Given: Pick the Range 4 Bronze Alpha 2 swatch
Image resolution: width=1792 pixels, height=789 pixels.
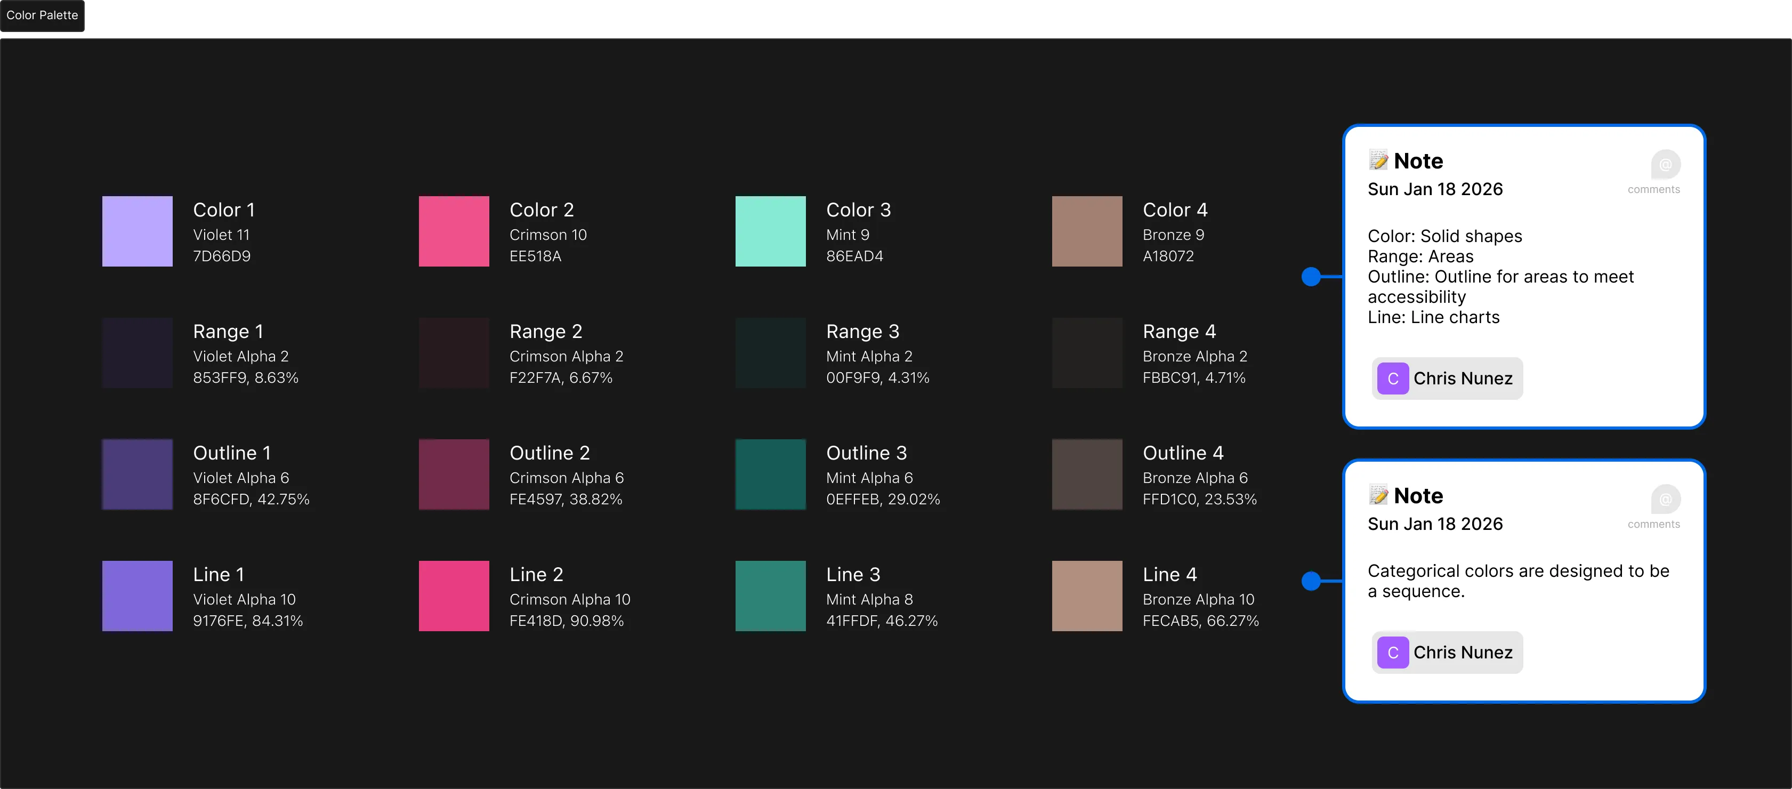Looking at the screenshot, I should point(1087,353).
